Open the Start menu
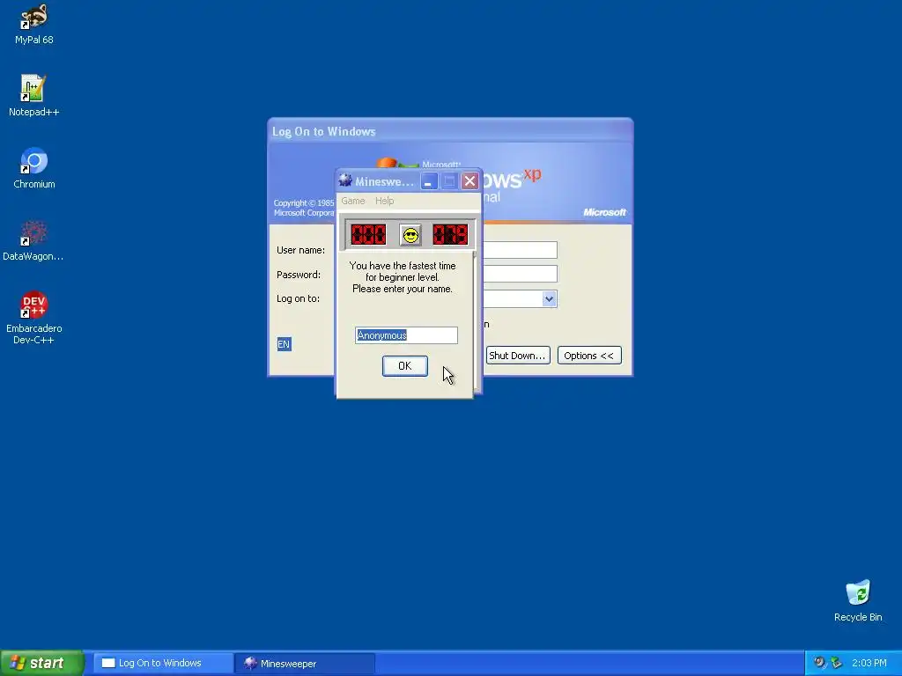 (42, 663)
